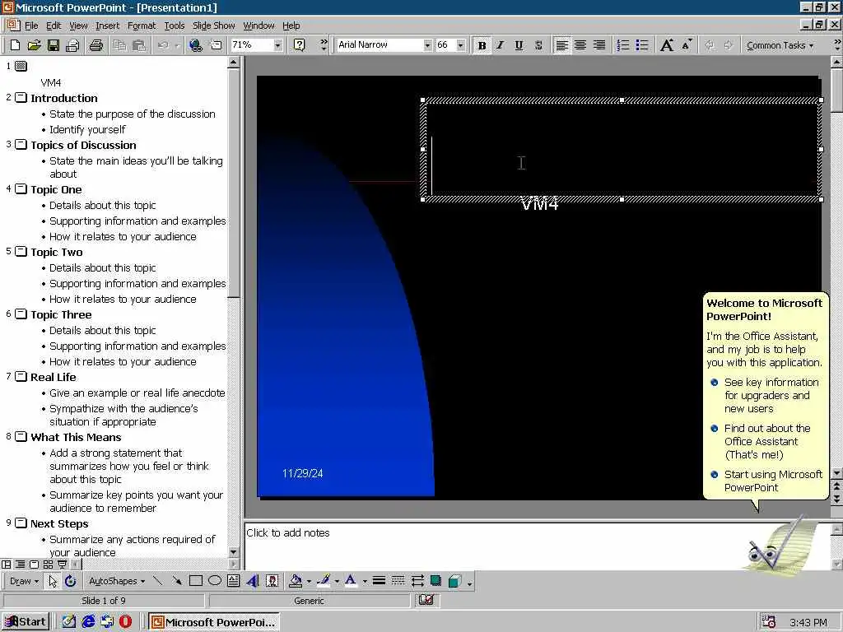Image resolution: width=843 pixels, height=632 pixels.
Task: Open Office Assistant help toolbar icon
Action: 300,45
